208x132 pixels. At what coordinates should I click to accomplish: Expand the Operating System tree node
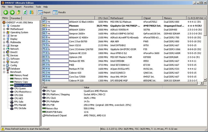click(4, 32)
